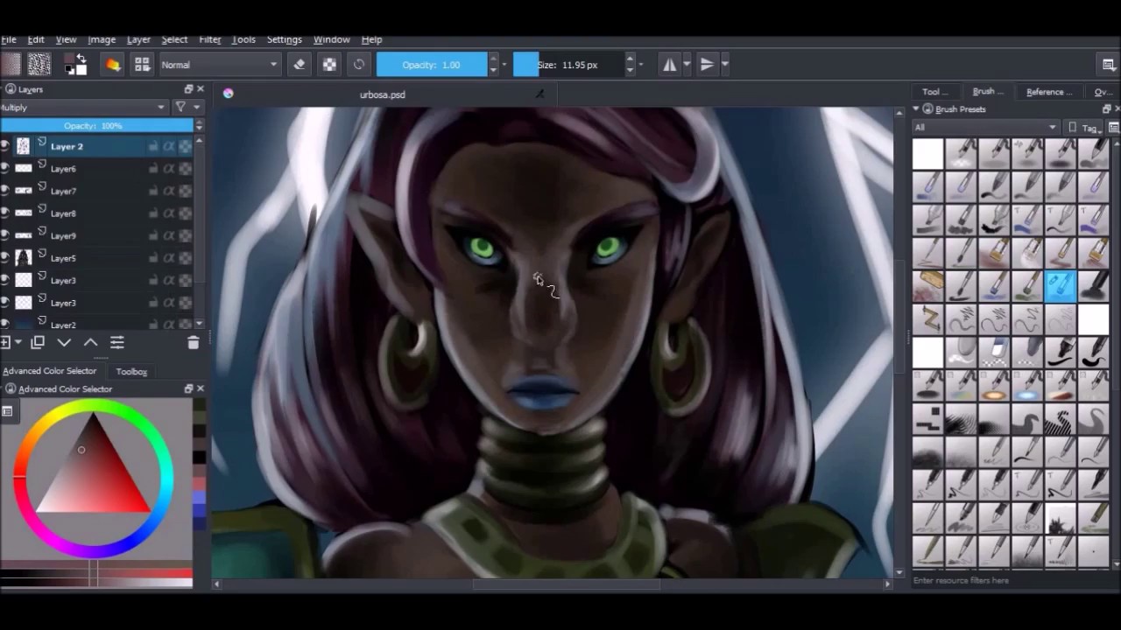Adjust the layer Opacity 100% slider
The width and height of the screenshot is (1121, 630).
tap(96, 126)
